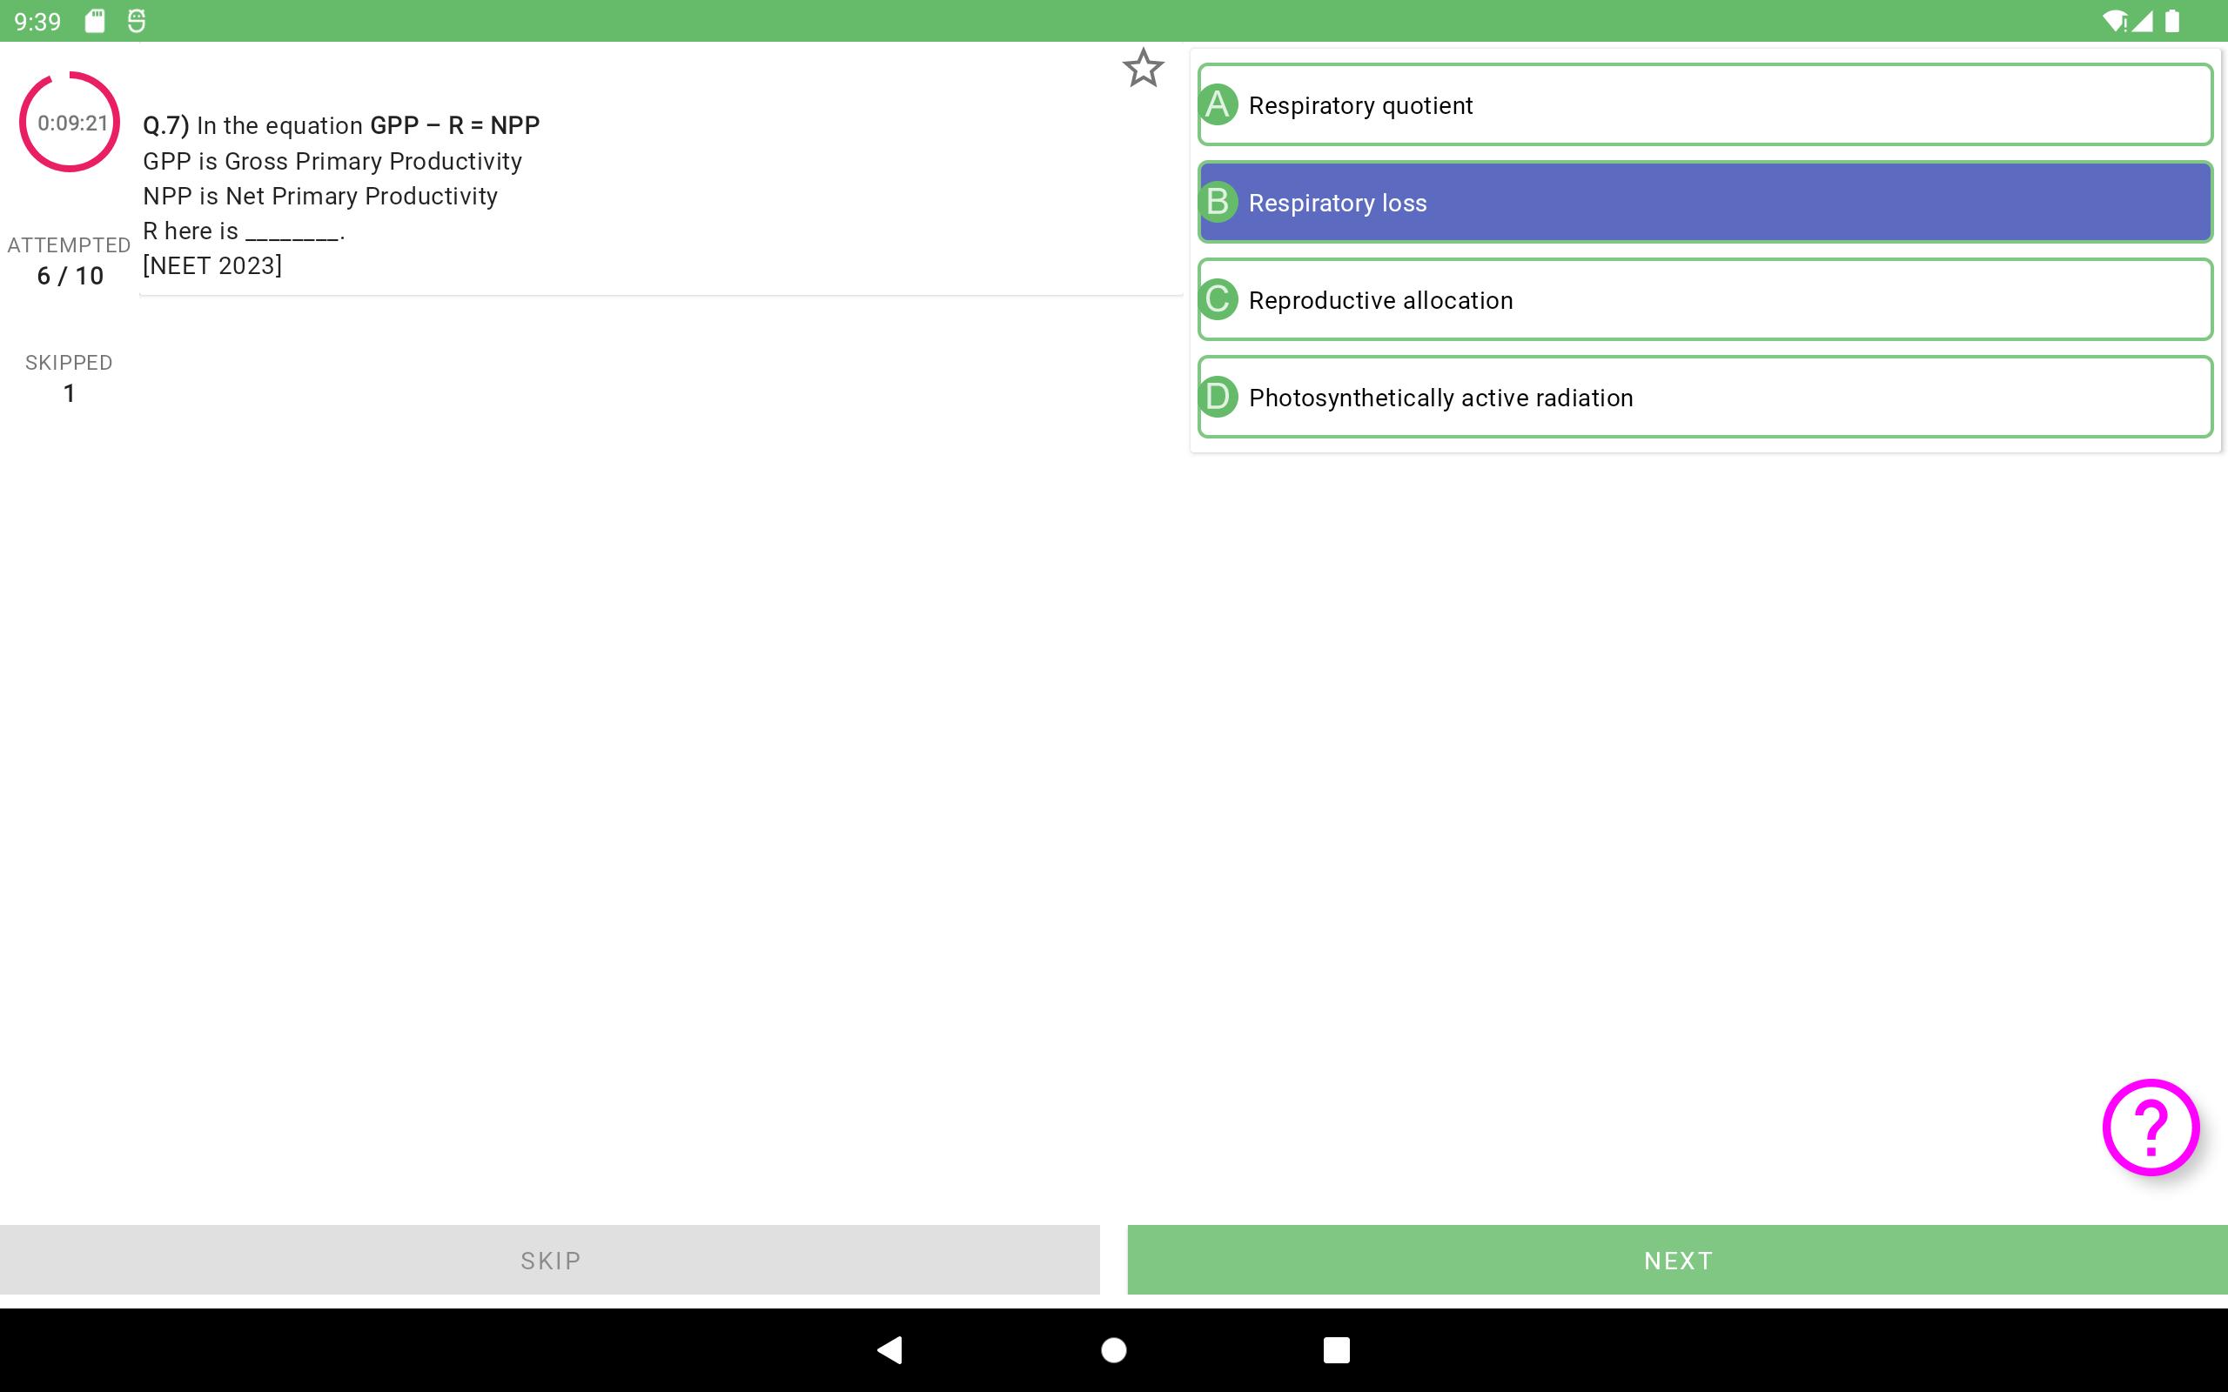Tap the SKIPPED 1 counter
The image size is (2228, 1392).
(69, 378)
